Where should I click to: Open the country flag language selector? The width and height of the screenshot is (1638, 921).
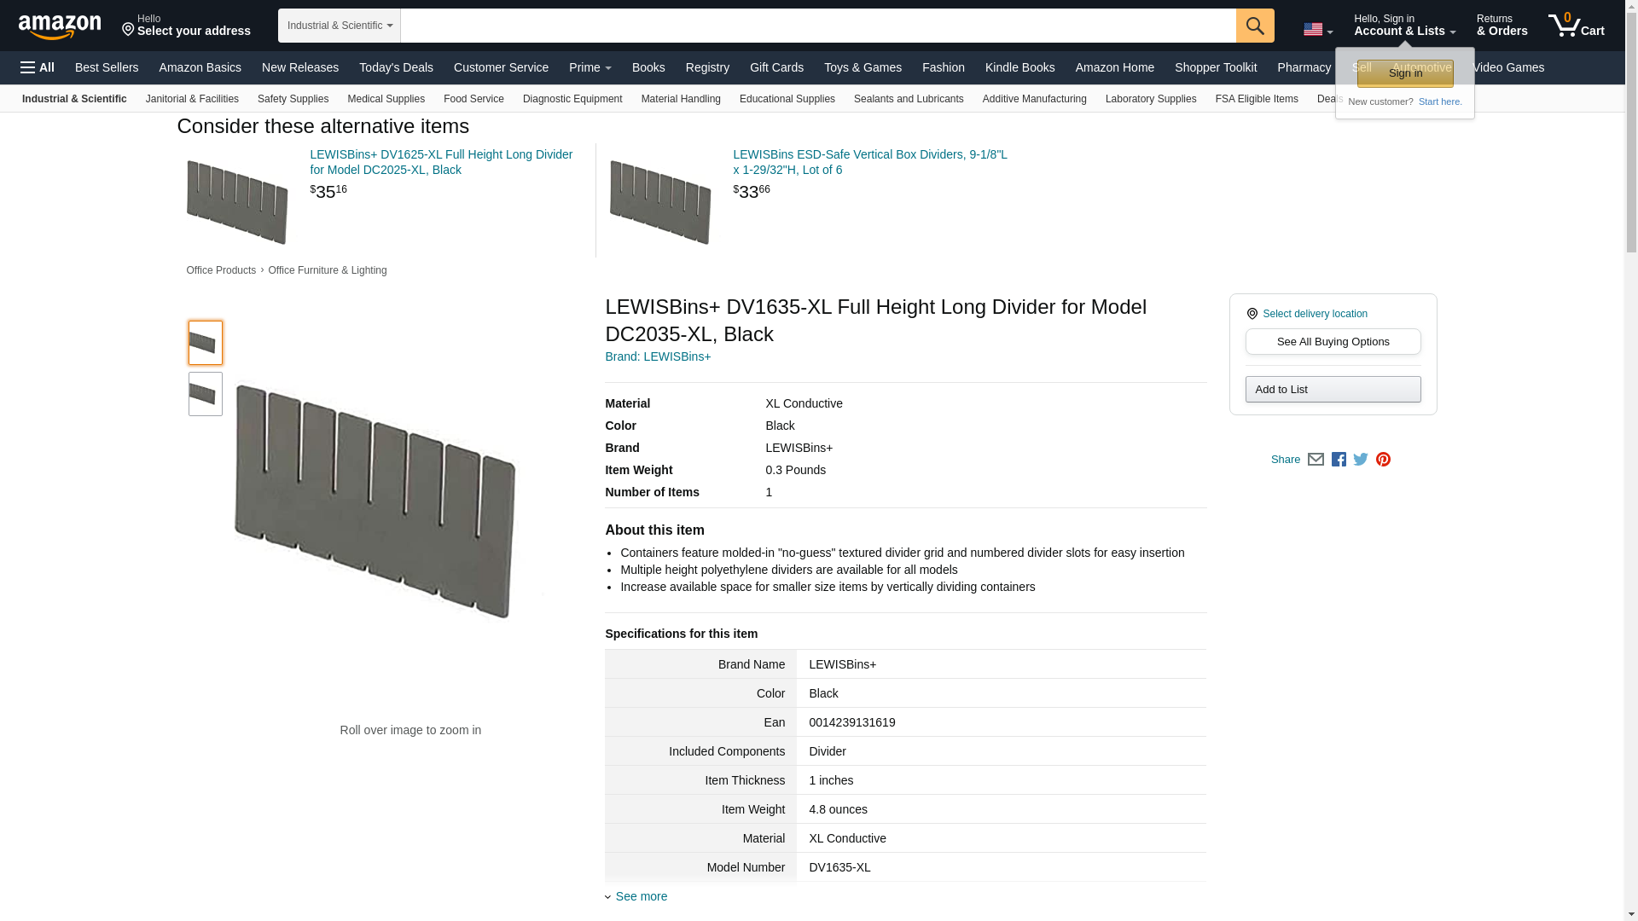pos(1317,30)
